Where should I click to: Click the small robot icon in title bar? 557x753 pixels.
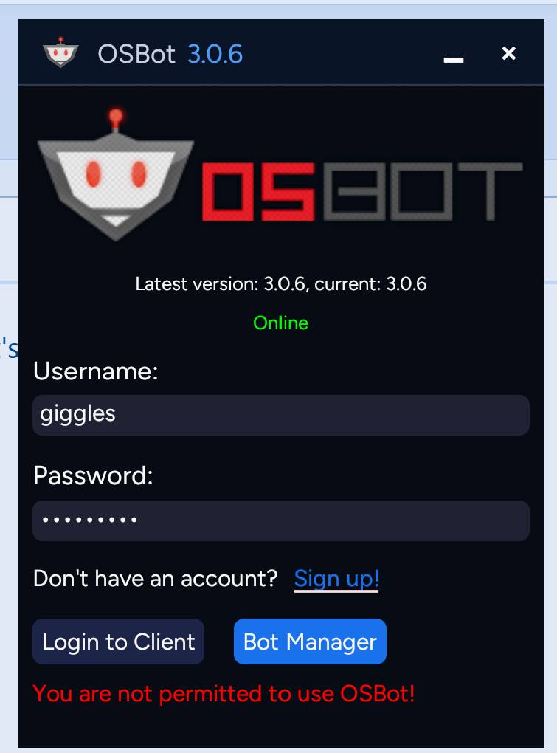(60, 52)
